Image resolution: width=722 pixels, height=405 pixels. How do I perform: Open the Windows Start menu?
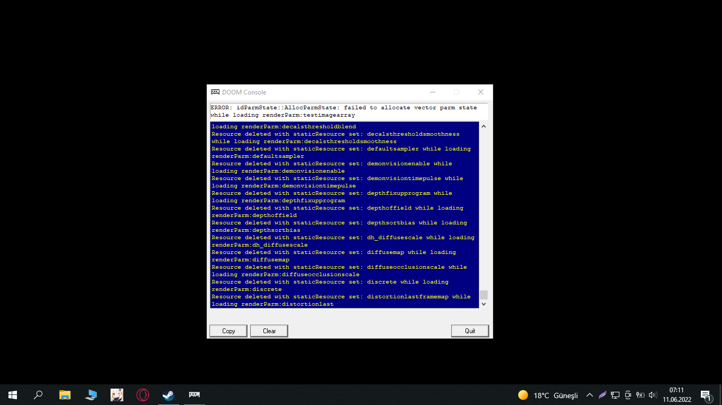[x=13, y=395]
